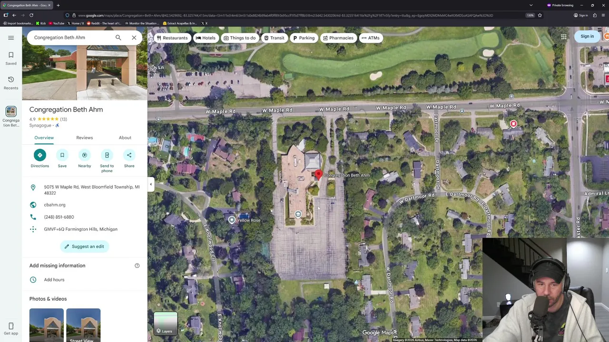Screen dimensions: 609x342
Task: Open the browser extensions icon
Action: (x=595, y=15)
